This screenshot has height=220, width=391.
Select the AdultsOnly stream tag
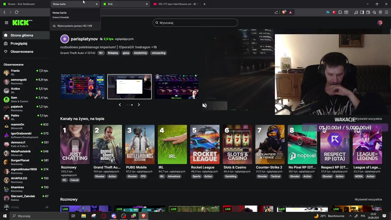[x=141, y=53]
